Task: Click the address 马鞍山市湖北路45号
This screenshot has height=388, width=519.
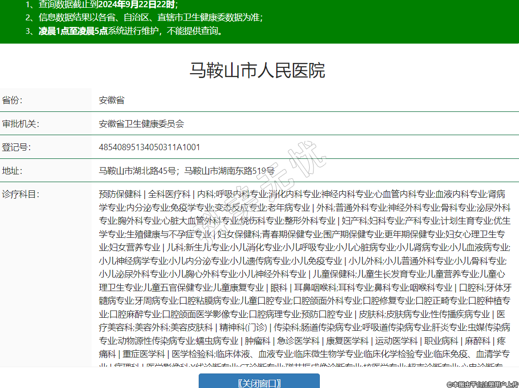Action: pyautogui.click(x=137, y=171)
